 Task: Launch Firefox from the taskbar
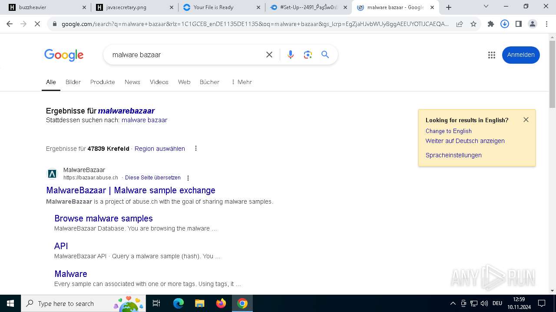221,303
